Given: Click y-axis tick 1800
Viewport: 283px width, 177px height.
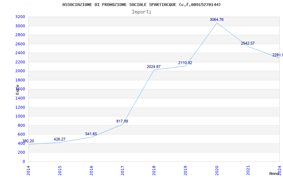Looking at the screenshot, I should pos(20,80).
